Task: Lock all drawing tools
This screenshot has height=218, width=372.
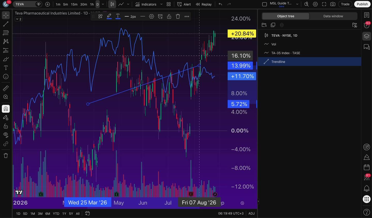Action: 6,126
